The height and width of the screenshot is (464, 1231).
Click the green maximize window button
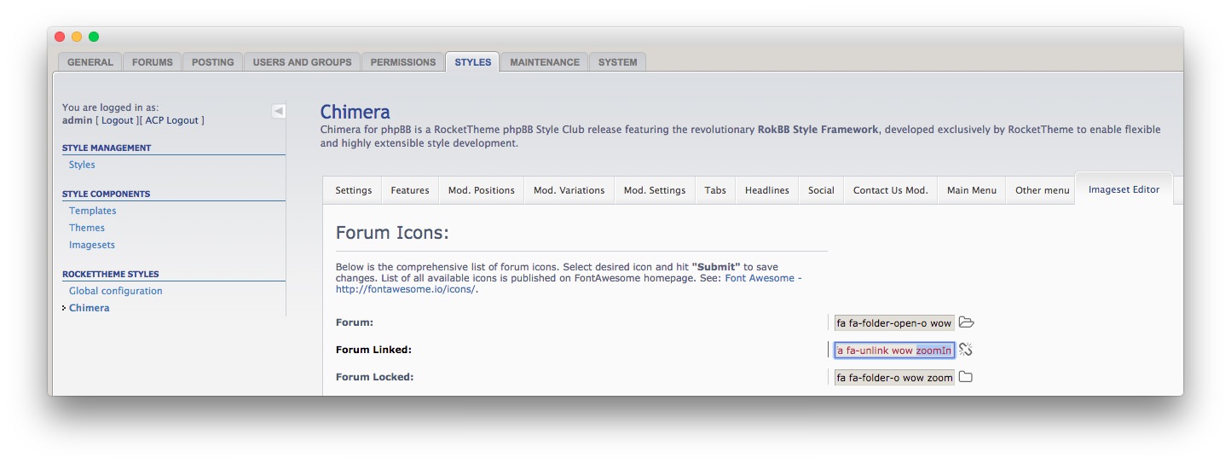(x=94, y=37)
